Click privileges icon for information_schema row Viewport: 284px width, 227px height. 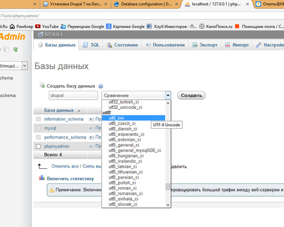pos(91,119)
